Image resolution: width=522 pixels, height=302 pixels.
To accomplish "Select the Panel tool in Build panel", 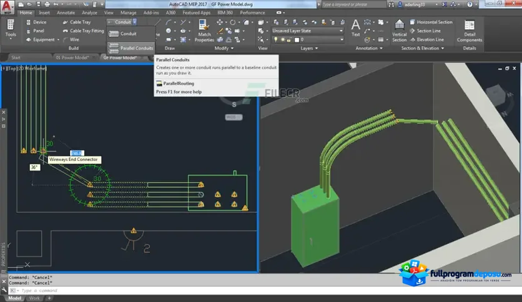I will pyautogui.click(x=35, y=31).
